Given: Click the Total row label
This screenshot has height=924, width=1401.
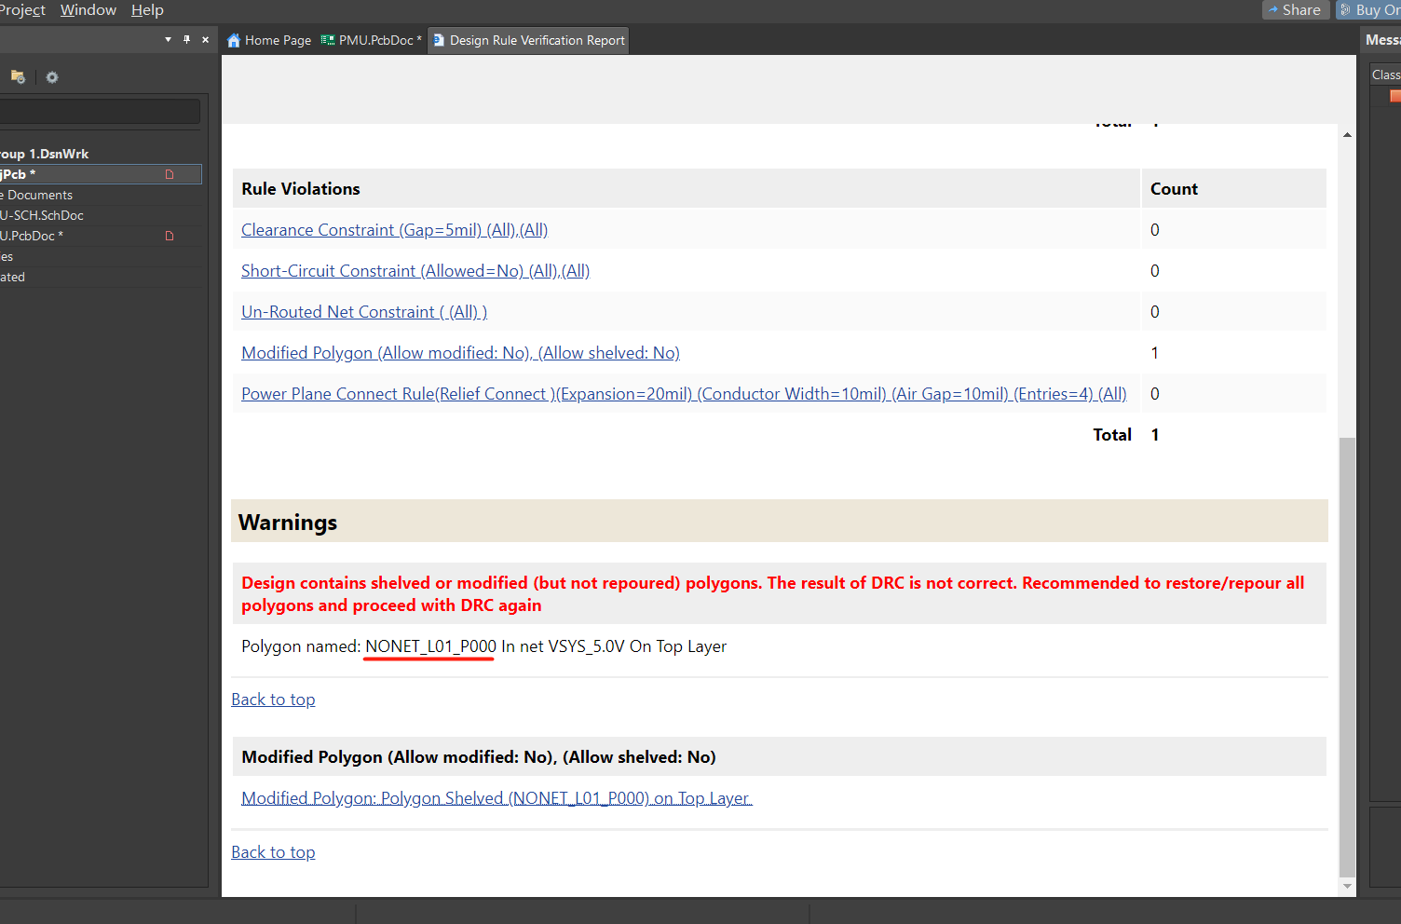Looking at the screenshot, I should pyautogui.click(x=1112, y=435).
